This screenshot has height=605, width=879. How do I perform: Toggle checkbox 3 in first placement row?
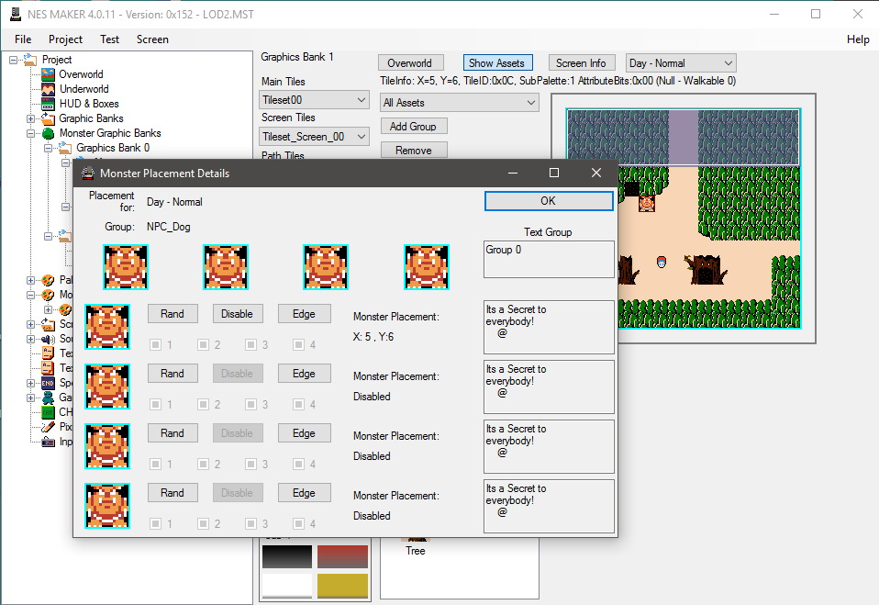pos(251,345)
